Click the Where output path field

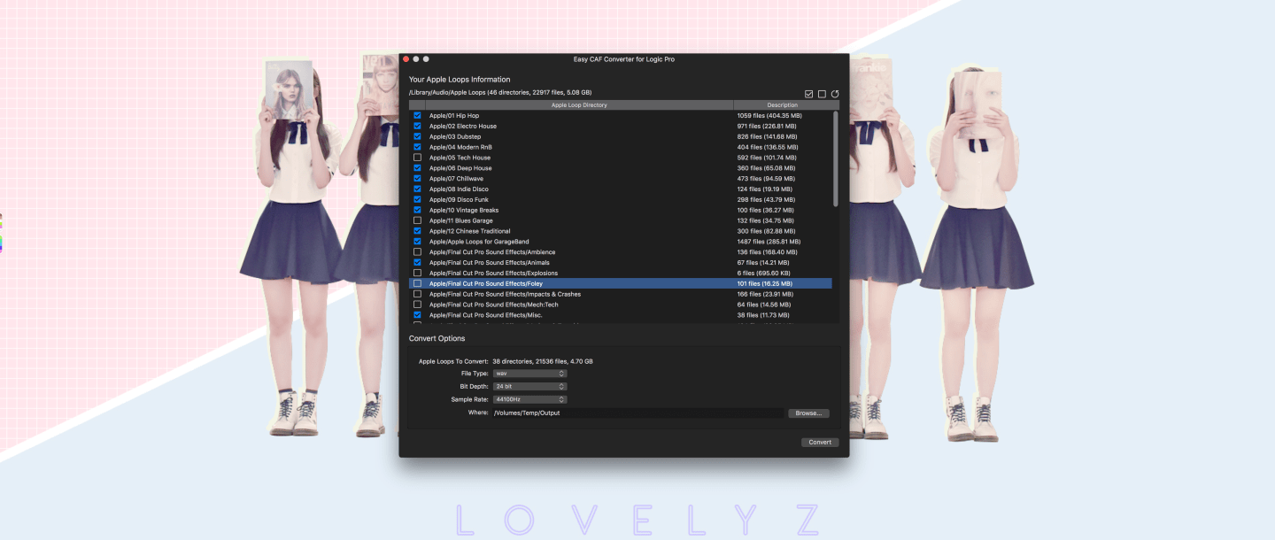pos(637,413)
